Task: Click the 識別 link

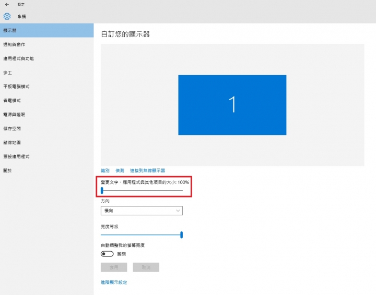Action: 105,170
